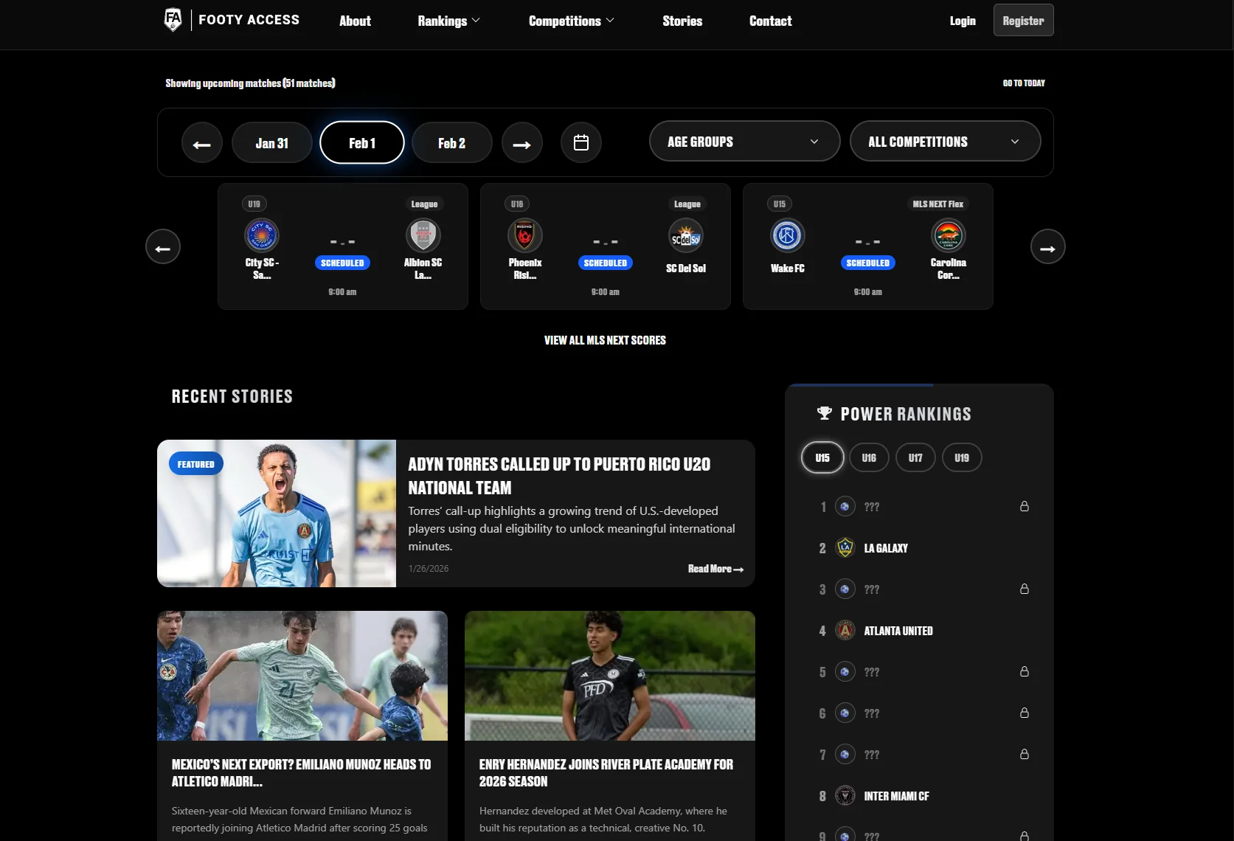Select the U16 age pill in Power Rankings
1234x841 pixels.
[x=869, y=457]
